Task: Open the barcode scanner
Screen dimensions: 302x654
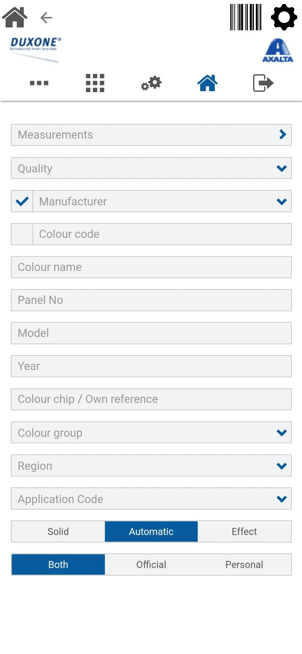Action: (x=246, y=17)
